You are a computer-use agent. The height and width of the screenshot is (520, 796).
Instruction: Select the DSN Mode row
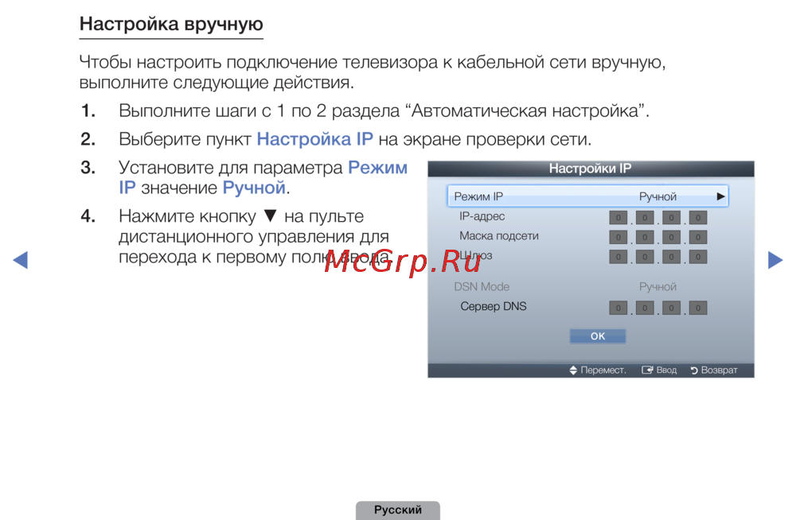tap(587, 286)
